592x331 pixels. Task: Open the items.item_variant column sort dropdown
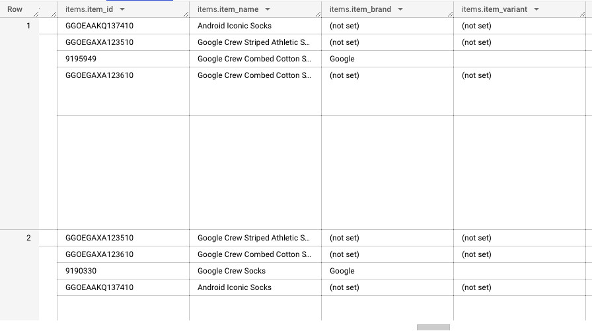pyautogui.click(x=536, y=9)
